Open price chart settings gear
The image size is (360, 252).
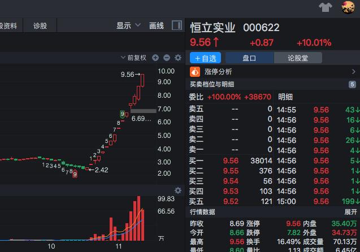click(x=178, y=58)
